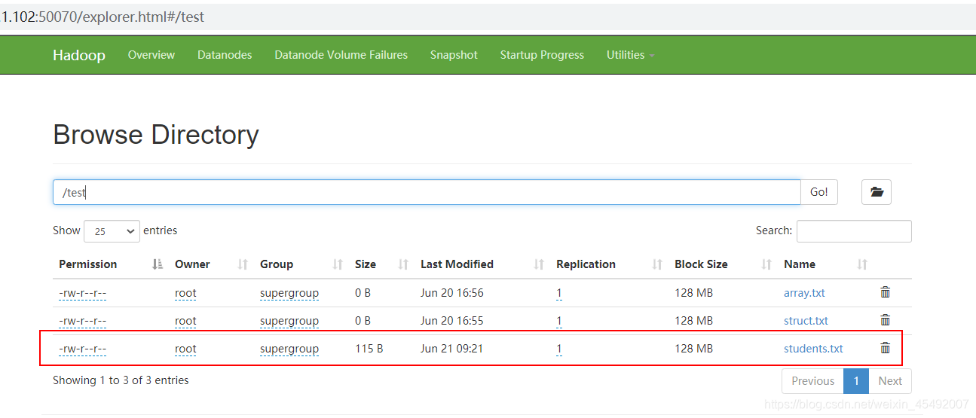Screen dimensions: 976x418
Task: Change owner root of array.txt
Action: (185, 293)
